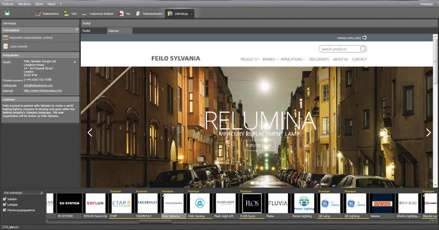Click the FEILO SYLVANIA site logo

(176, 58)
